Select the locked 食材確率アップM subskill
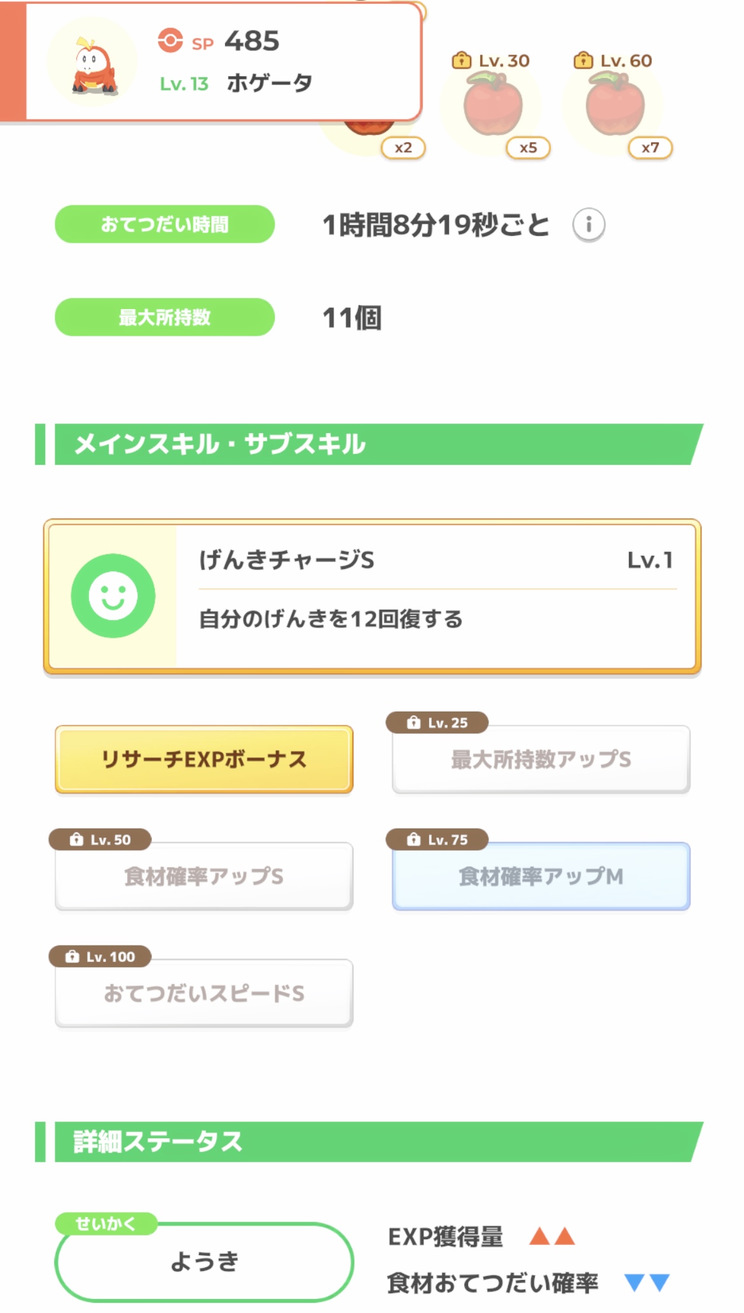This screenshot has height=1313, width=744. (x=541, y=876)
